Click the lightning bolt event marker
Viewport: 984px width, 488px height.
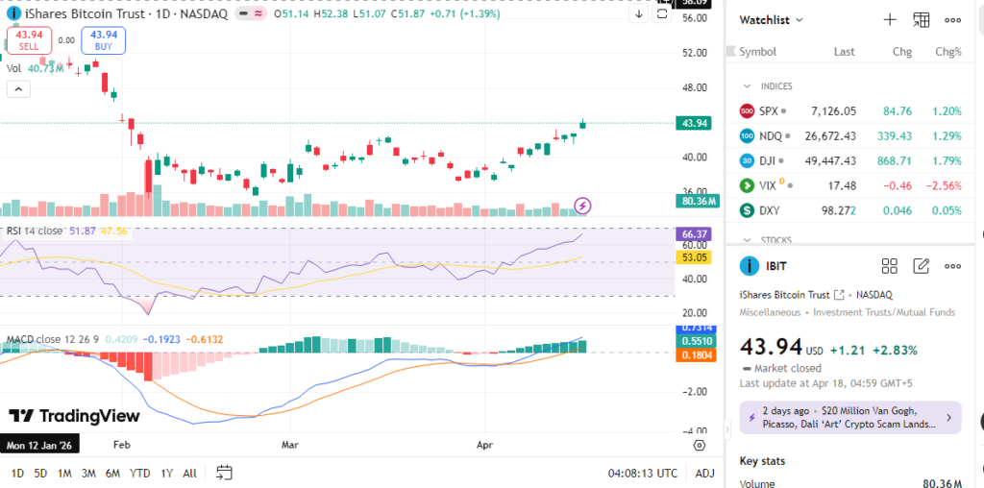coord(582,206)
